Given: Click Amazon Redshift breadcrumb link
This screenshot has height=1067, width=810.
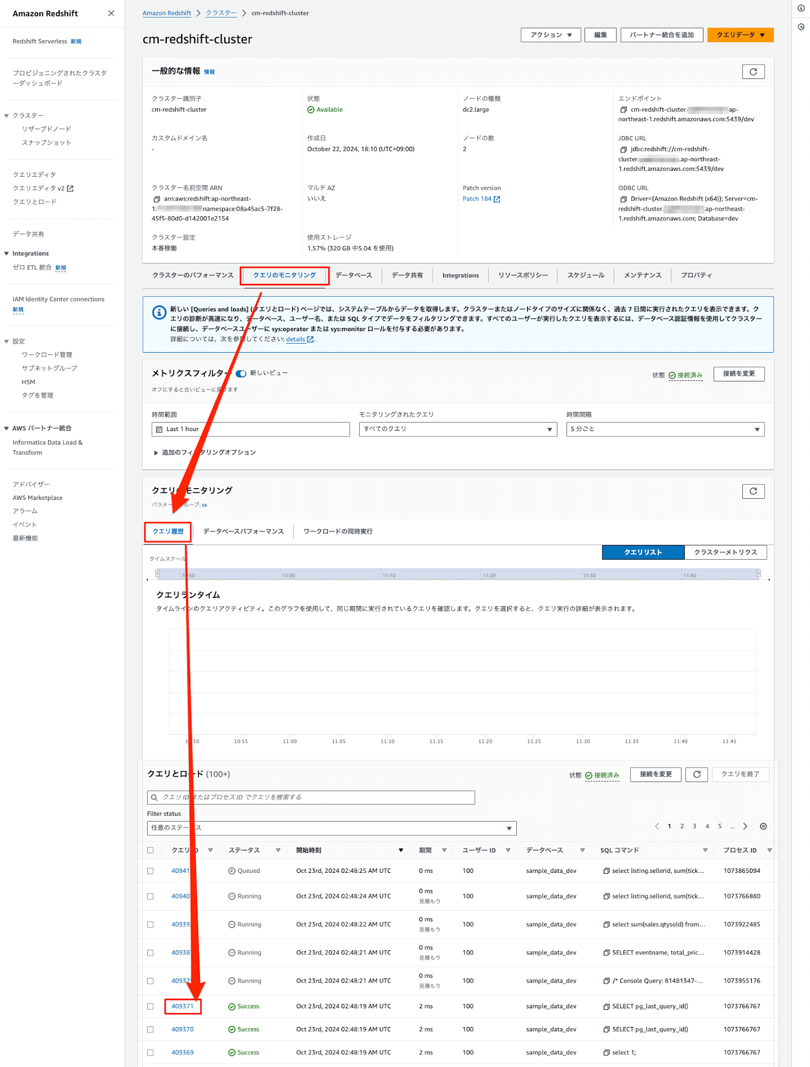Looking at the screenshot, I should point(167,13).
